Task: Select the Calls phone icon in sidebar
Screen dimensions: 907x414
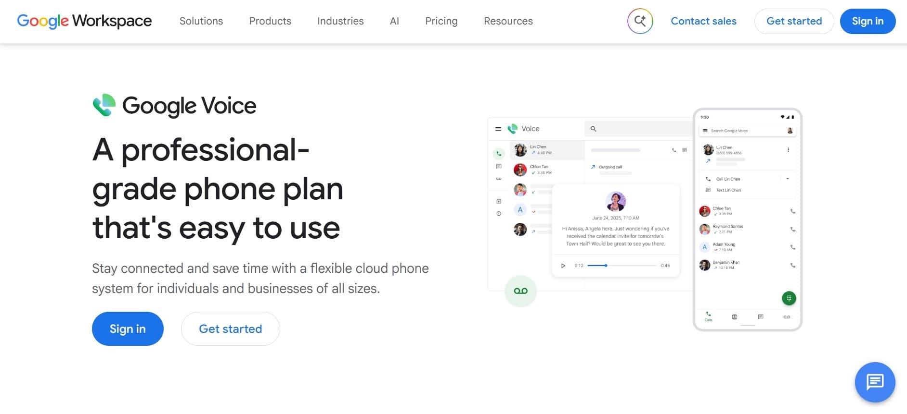Action: click(x=499, y=154)
